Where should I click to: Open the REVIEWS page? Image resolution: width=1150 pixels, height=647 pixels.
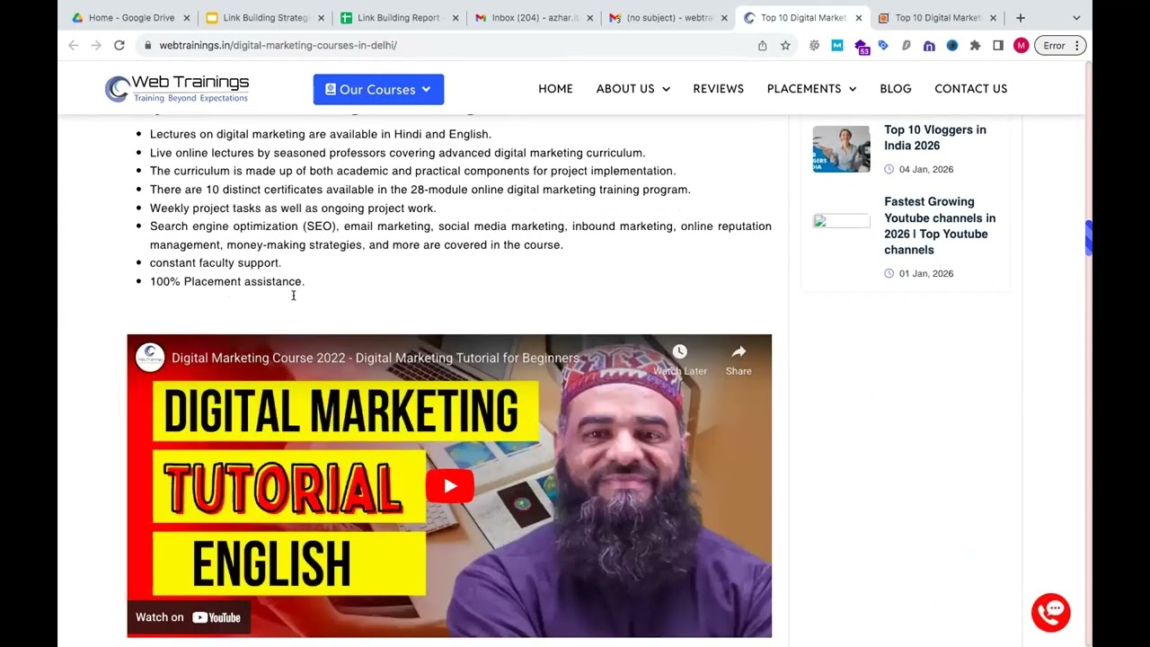[x=718, y=89]
